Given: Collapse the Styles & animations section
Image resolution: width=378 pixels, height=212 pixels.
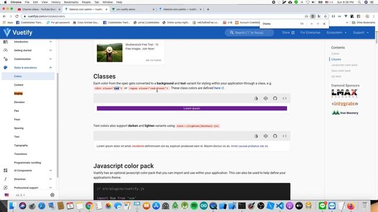Looking at the screenshot, I should 28,68.
